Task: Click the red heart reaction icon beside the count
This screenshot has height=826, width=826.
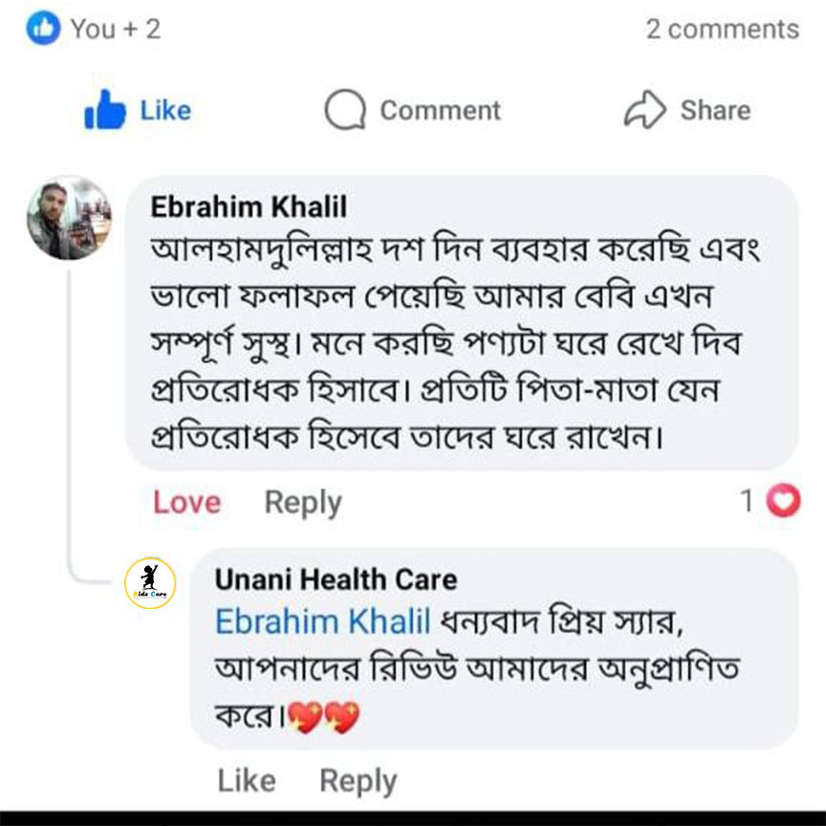Action: coord(784,500)
